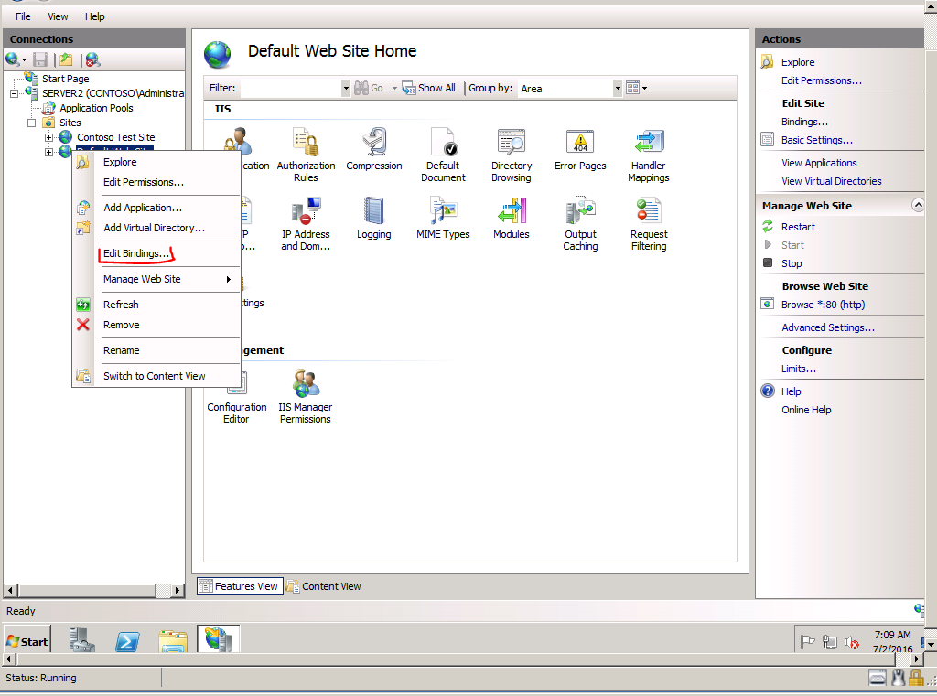Open the Authorization Rules feature
The height and width of the screenshot is (696, 937).
coord(306,155)
